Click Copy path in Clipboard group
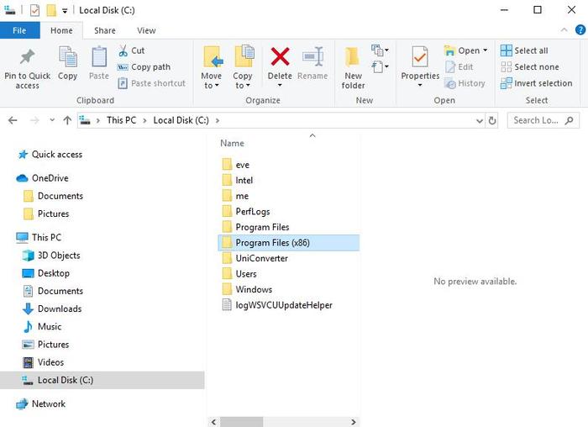 point(144,67)
